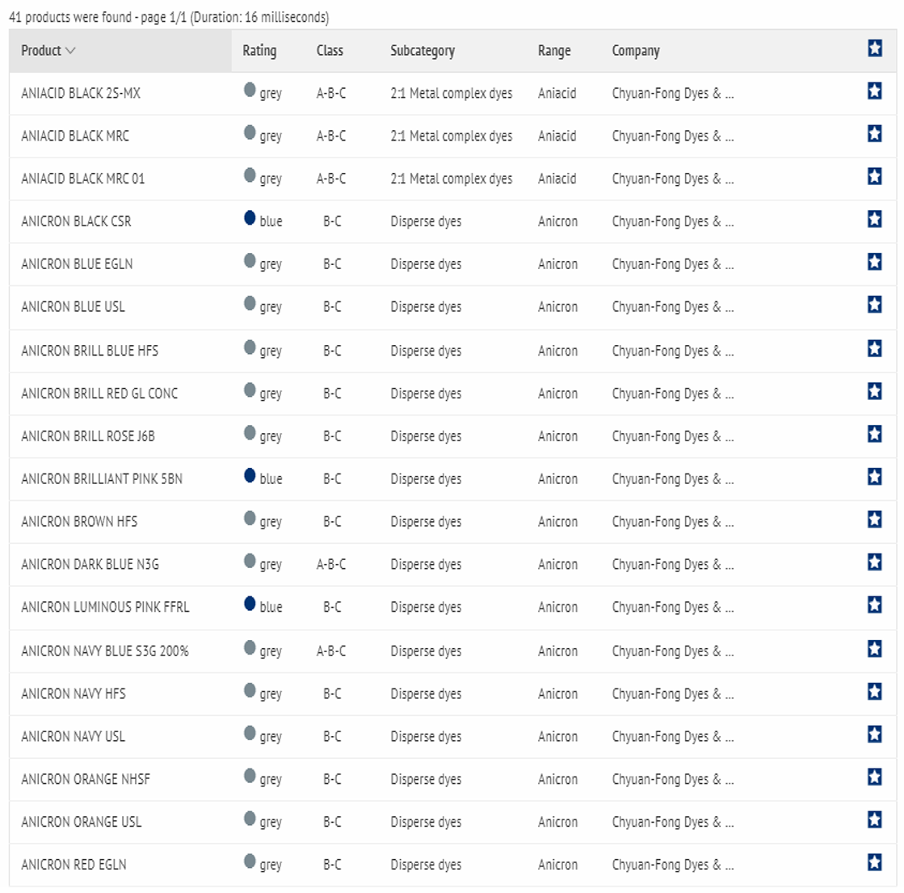Viewport: 904px width, 893px height.
Task: Click the star for ANICRON RED EGLN
Action: (x=874, y=863)
